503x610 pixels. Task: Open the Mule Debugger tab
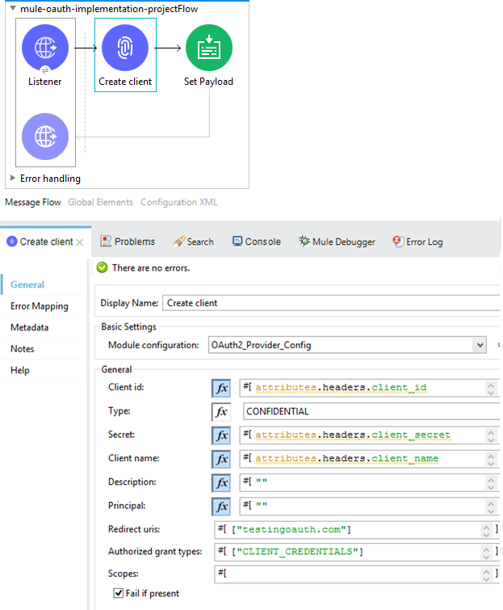click(x=337, y=242)
